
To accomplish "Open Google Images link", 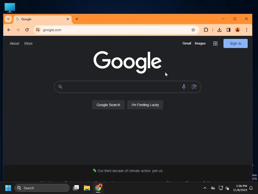I will pyautogui.click(x=200, y=43).
